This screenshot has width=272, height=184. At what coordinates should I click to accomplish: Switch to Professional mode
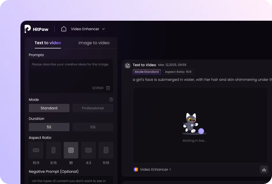pyautogui.click(x=93, y=108)
